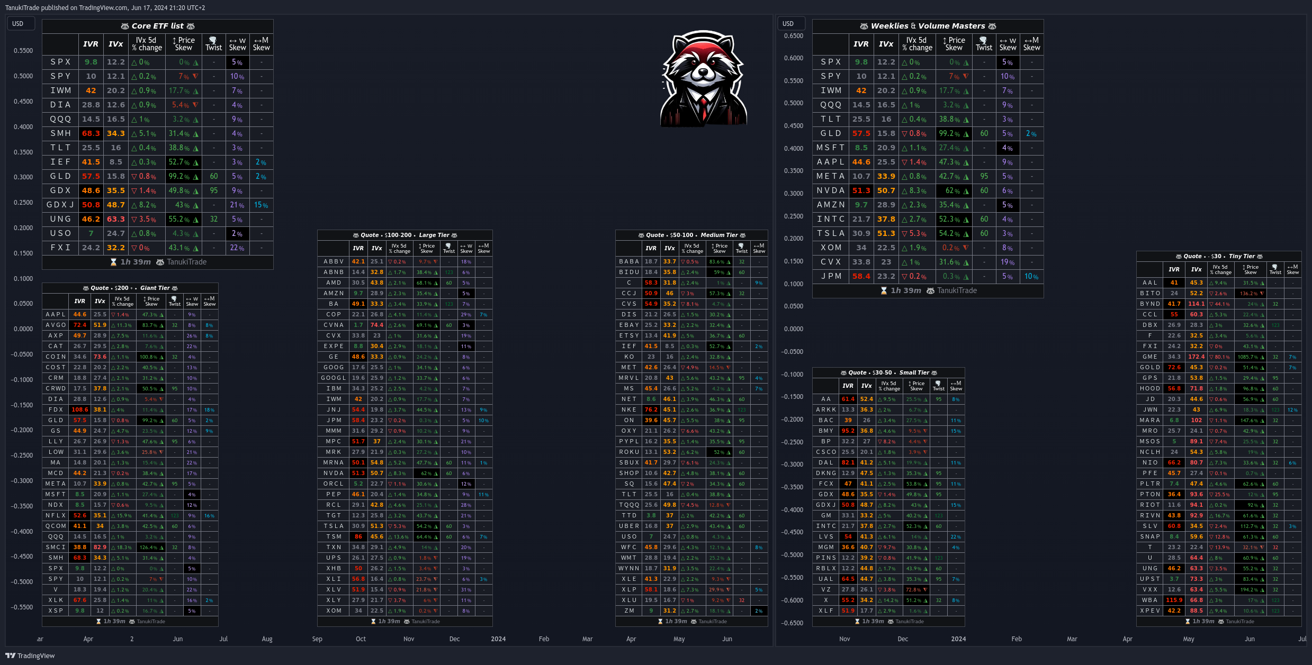Click the XPEV ticker in Tiny Tier table
Viewport: 1312px width, 665px height.
(x=1150, y=611)
